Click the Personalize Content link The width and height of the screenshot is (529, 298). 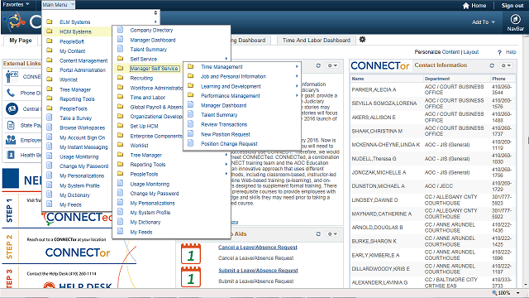[437, 52]
